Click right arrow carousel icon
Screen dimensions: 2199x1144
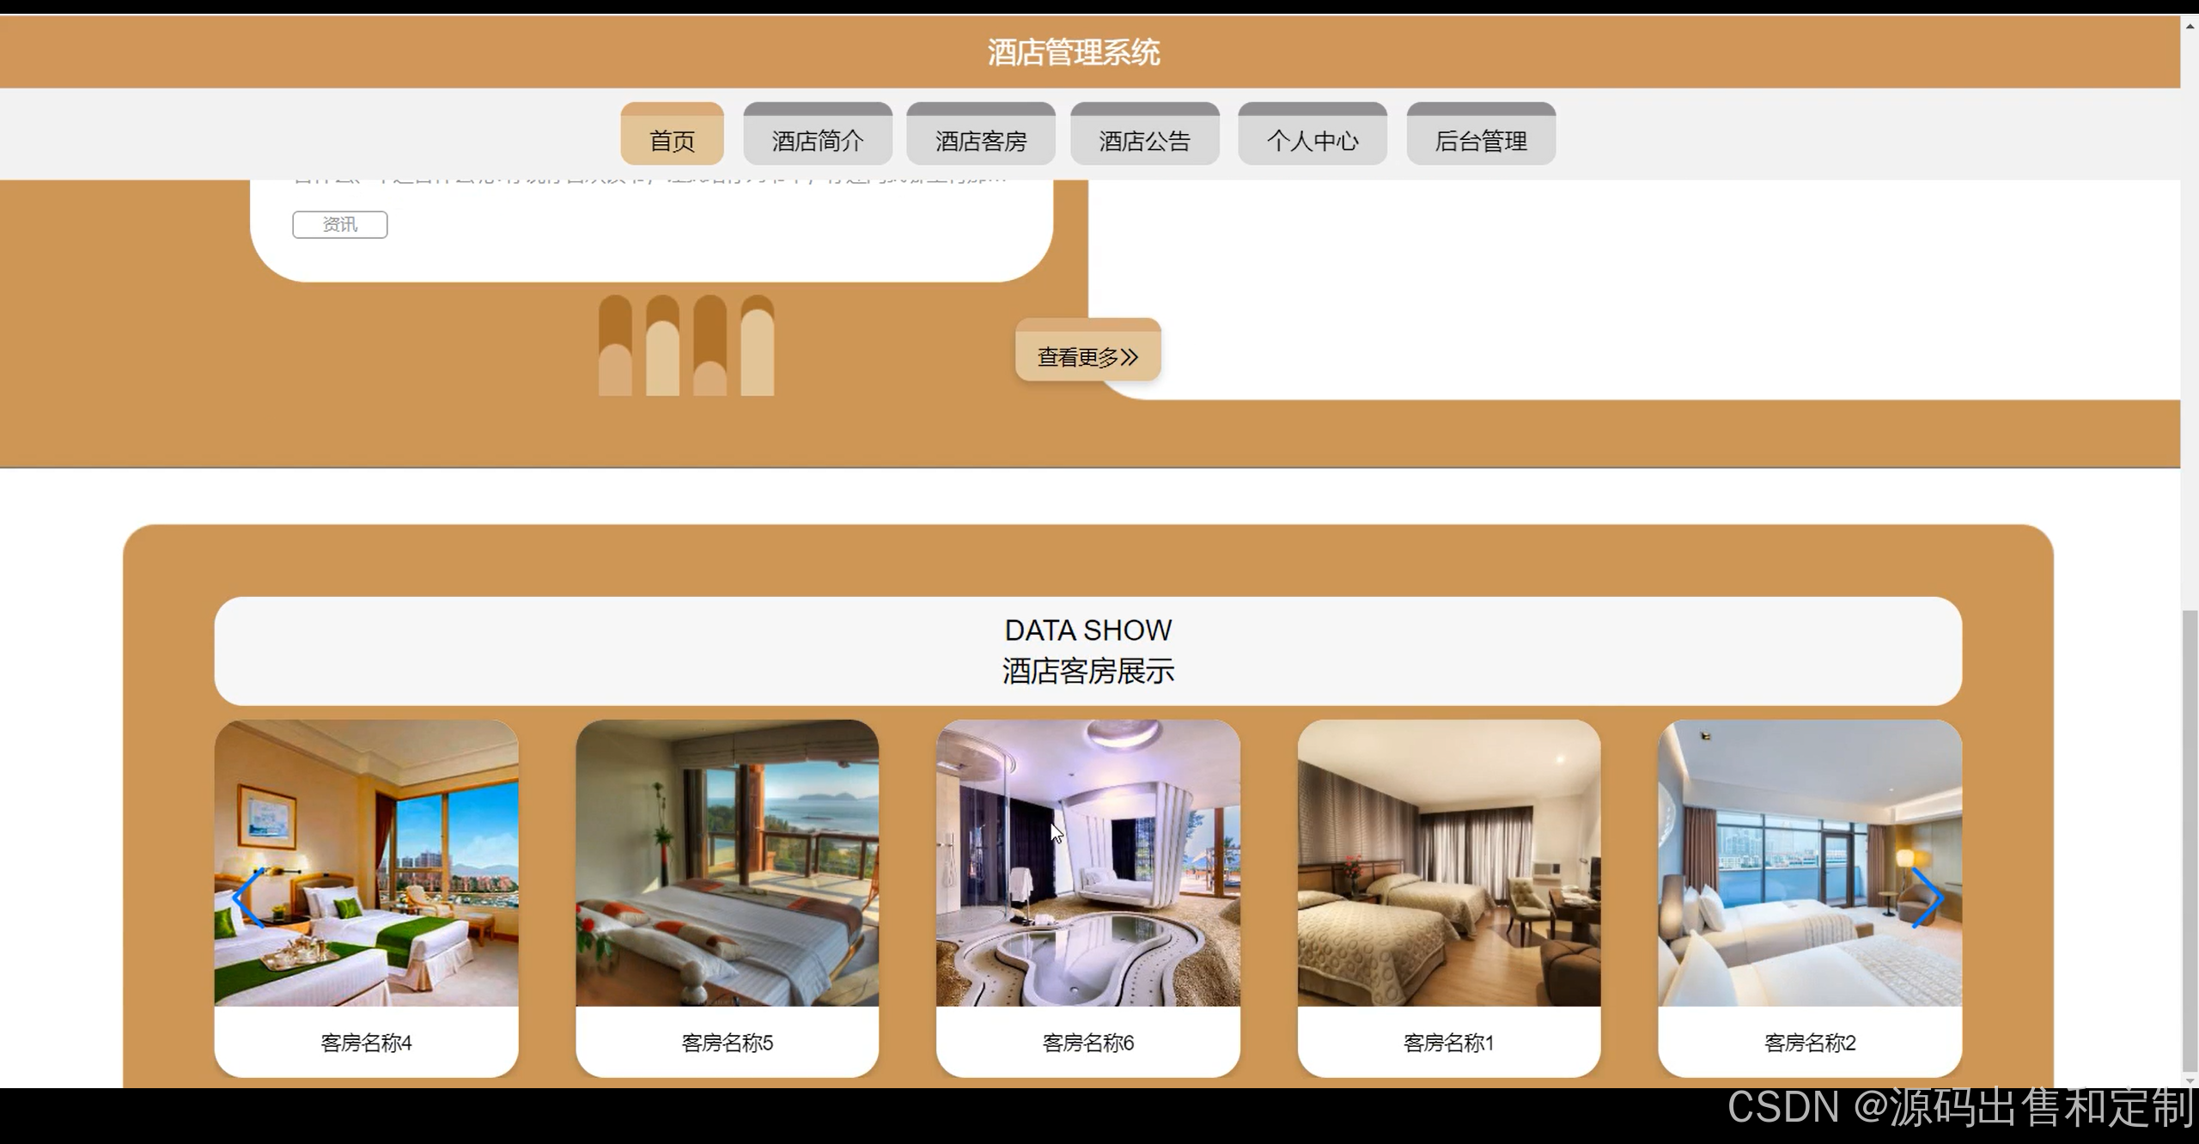pos(1928,896)
